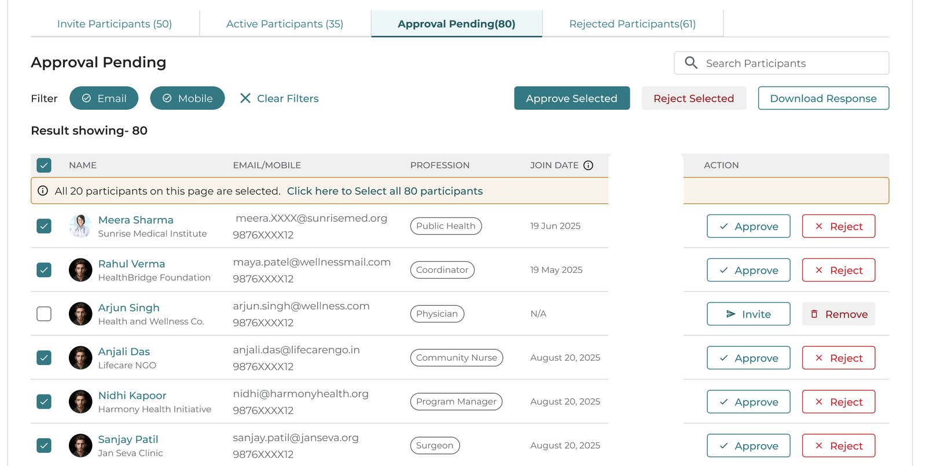Click checkmark icon in Email filter chip
Image resolution: width=926 pixels, height=466 pixels.
click(86, 98)
